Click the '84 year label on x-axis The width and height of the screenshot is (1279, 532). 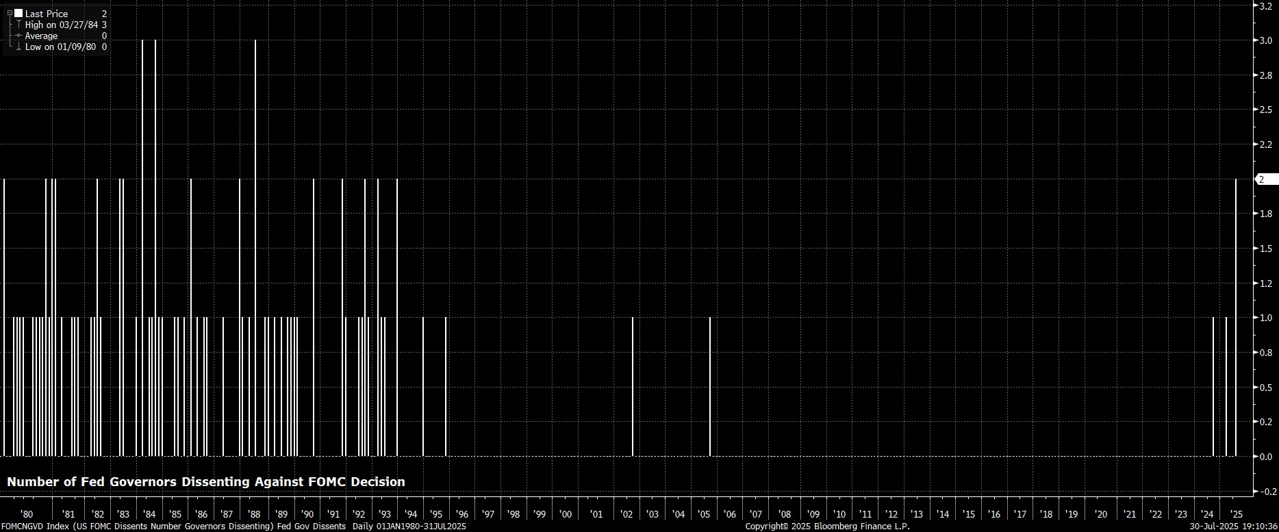pyautogui.click(x=149, y=514)
